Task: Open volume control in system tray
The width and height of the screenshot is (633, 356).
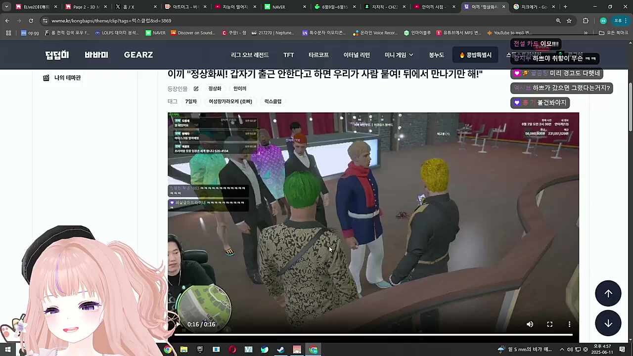Action: coord(570,350)
